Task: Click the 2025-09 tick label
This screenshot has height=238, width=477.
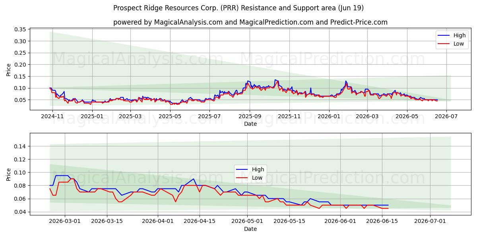Action: [x=250, y=116]
